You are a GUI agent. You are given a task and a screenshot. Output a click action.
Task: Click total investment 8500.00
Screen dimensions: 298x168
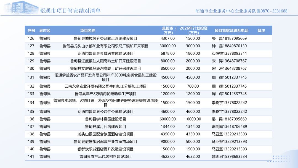[168, 69]
